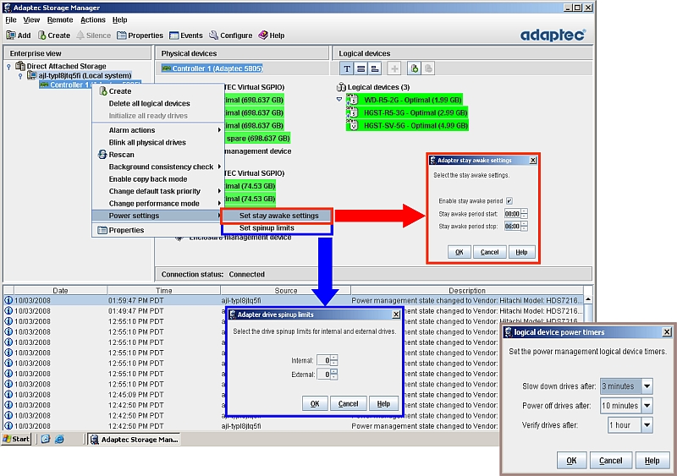The height and width of the screenshot is (476, 677).
Task: Click the Stay awake period stop stepper
Action: pos(524,227)
